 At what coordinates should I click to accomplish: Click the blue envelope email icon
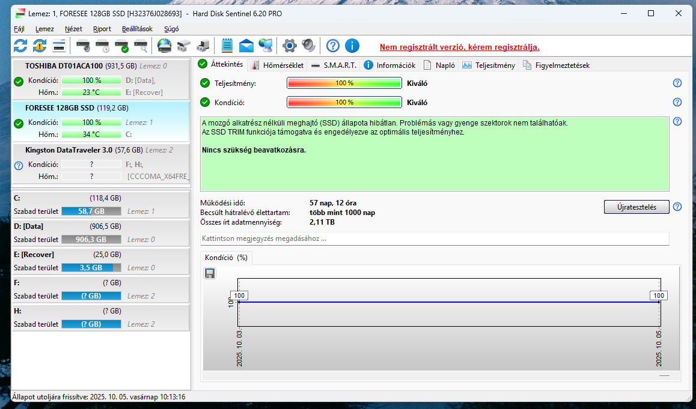(x=246, y=46)
